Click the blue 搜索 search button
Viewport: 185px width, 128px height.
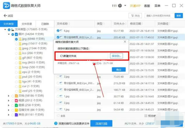[179, 16]
